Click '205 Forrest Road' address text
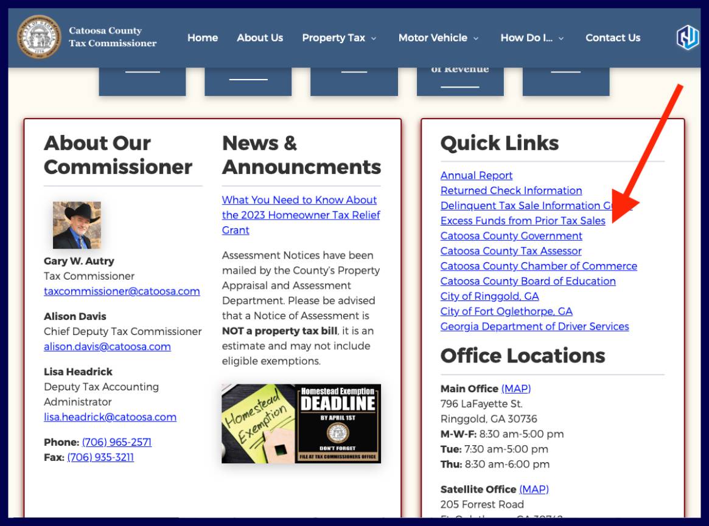This screenshot has height=526, width=709. 482,504
